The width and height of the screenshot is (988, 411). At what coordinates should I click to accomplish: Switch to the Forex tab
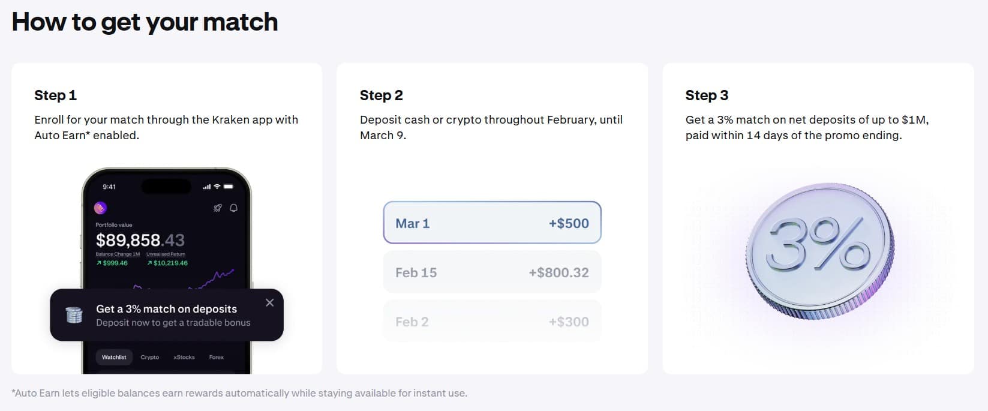(x=216, y=357)
